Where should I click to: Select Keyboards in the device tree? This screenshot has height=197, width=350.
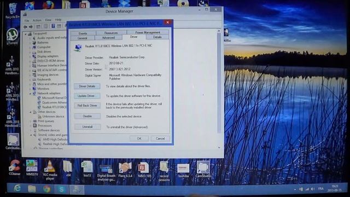coord(44,79)
